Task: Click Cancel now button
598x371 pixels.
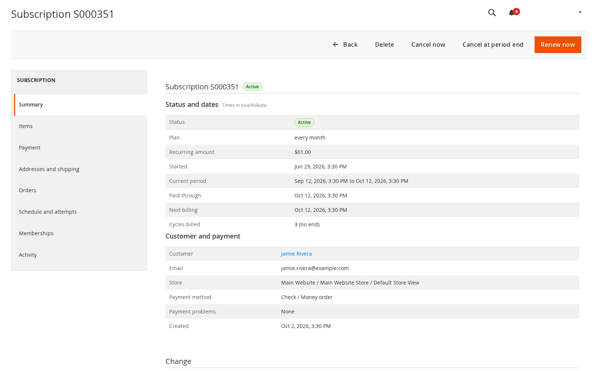Action: pos(428,45)
